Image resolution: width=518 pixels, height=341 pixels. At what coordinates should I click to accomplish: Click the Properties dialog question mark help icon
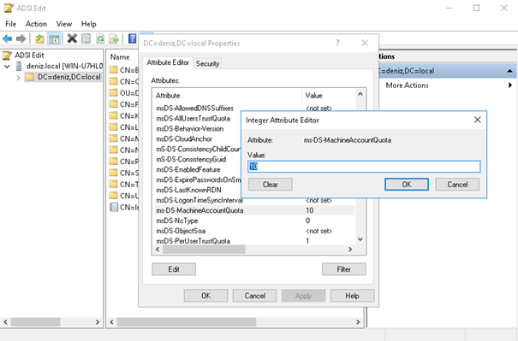coord(337,43)
